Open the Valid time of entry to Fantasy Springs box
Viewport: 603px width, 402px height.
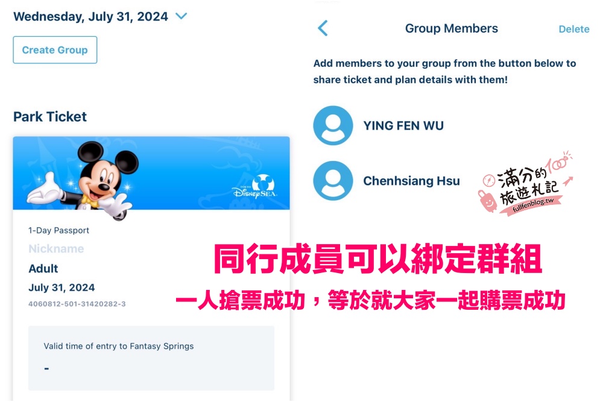[x=151, y=358]
